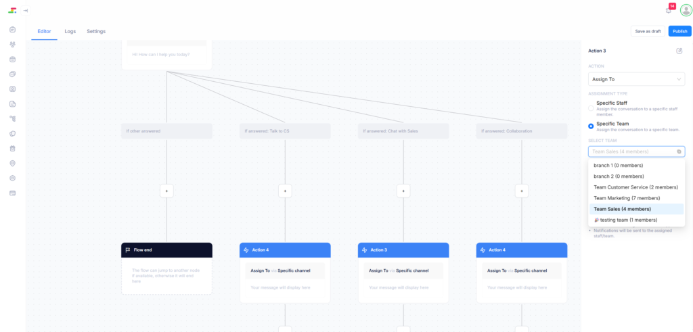This screenshot has height=332, width=693.
Task: Collapse the sidebar with the arrow icon
Action: click(x=26, y=10)
